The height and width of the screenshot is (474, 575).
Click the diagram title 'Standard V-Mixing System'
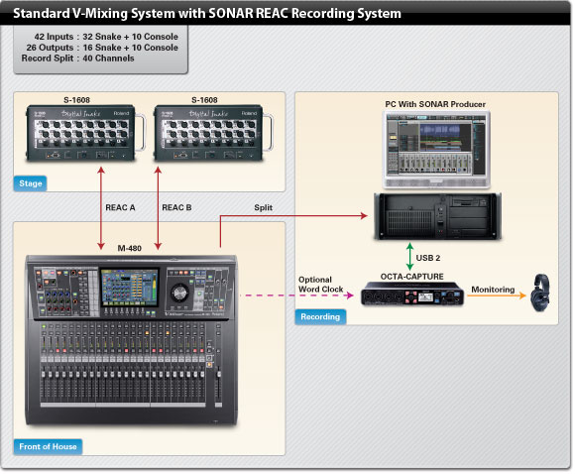[207, 13]
